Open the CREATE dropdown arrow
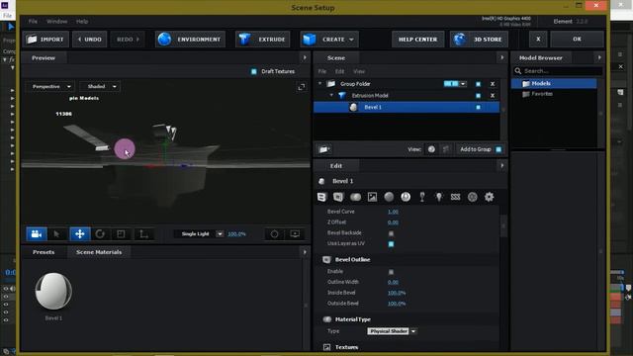This screenshot has width=633, height=356. 351,40
